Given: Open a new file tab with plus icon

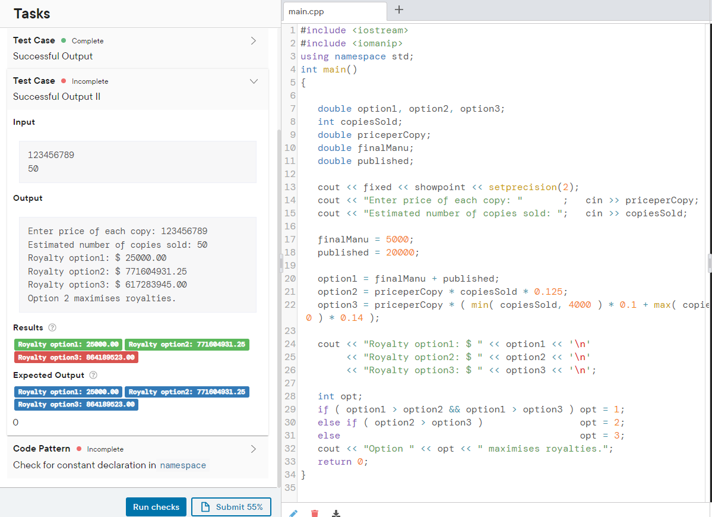Looking at the screenshot, I should coord(398,10).
